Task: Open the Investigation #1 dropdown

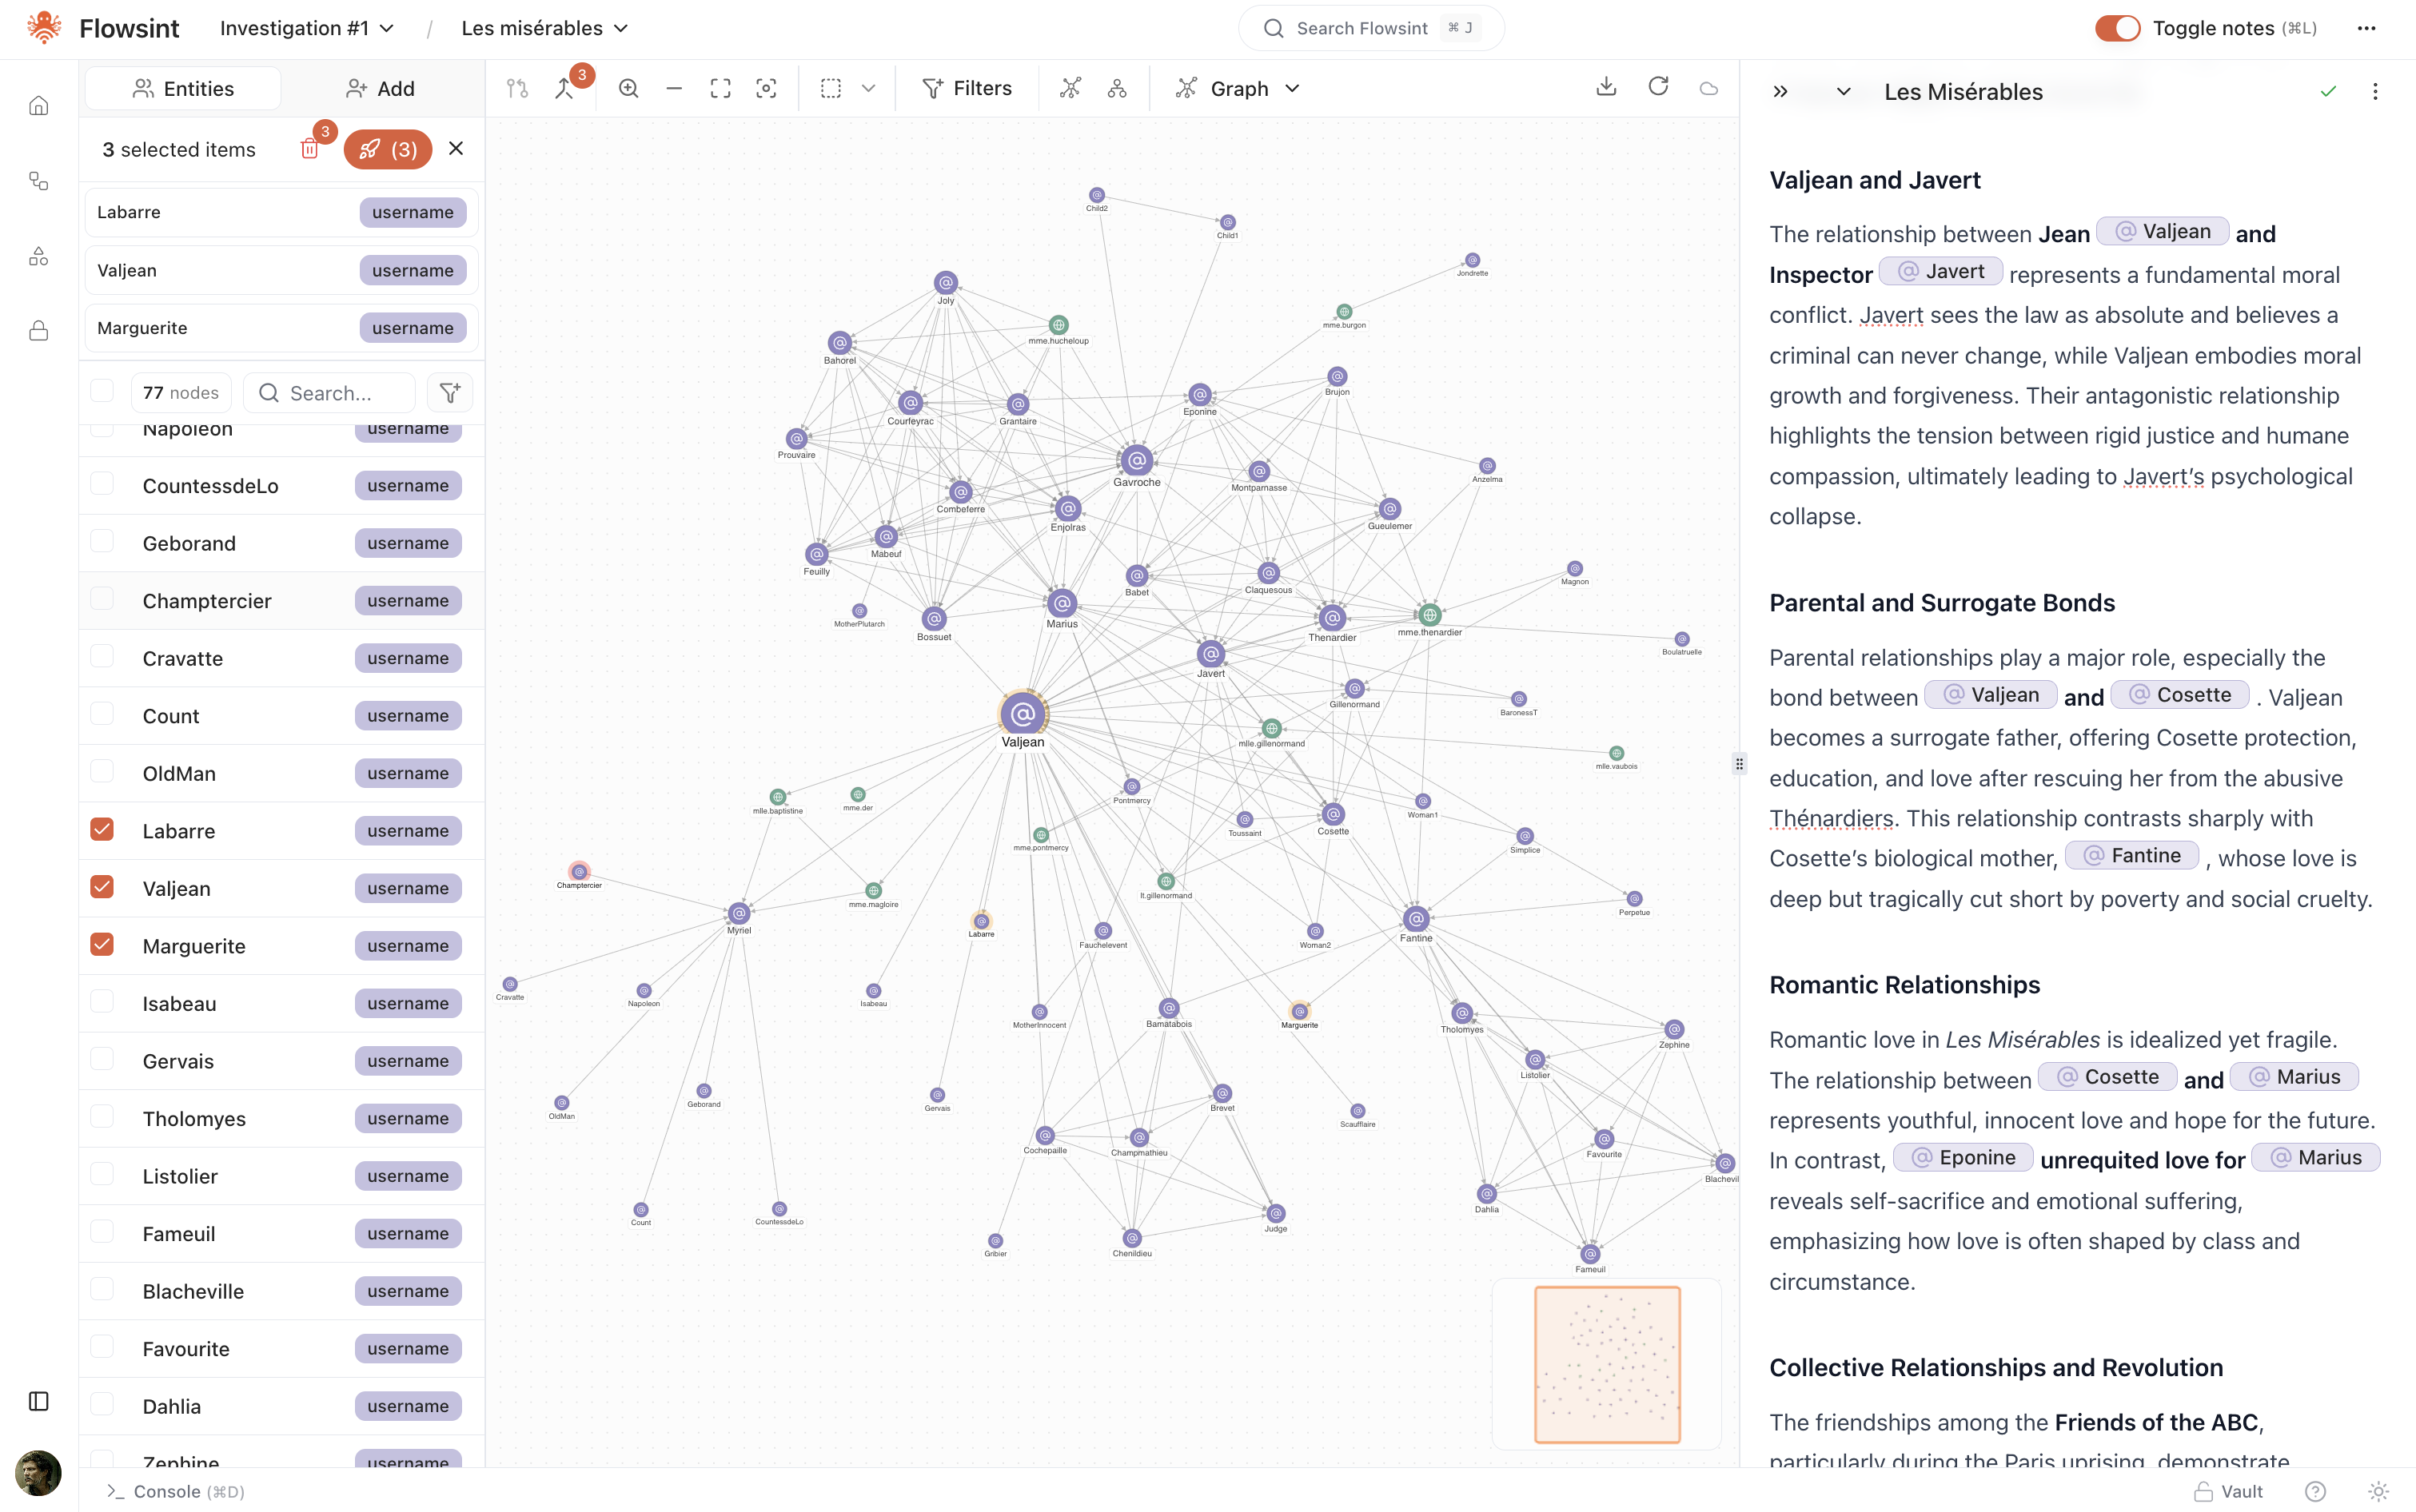Action: tap(306, 28)
